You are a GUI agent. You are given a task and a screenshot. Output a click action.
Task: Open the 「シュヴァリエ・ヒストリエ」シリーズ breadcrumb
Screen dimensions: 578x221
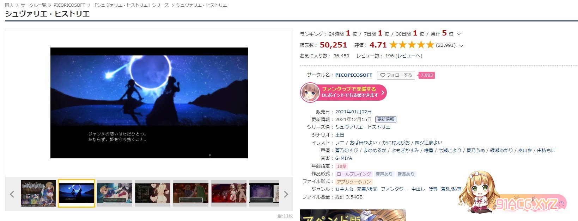(131, 5)
